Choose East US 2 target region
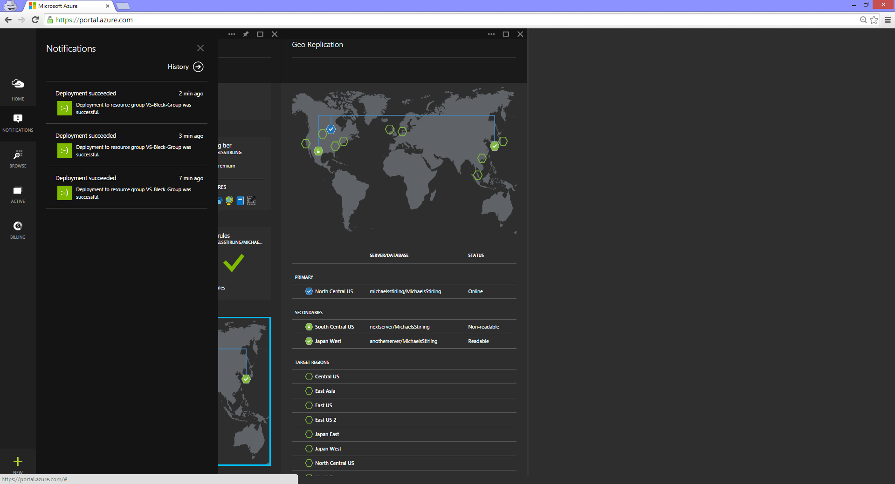This screenshot has height=484, width=895. click(404, 420)
